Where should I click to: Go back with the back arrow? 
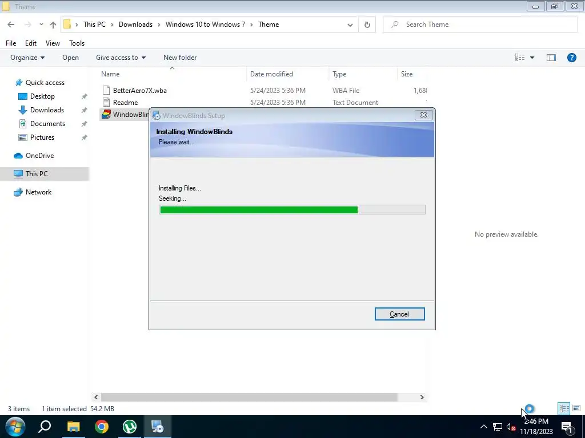11,25
